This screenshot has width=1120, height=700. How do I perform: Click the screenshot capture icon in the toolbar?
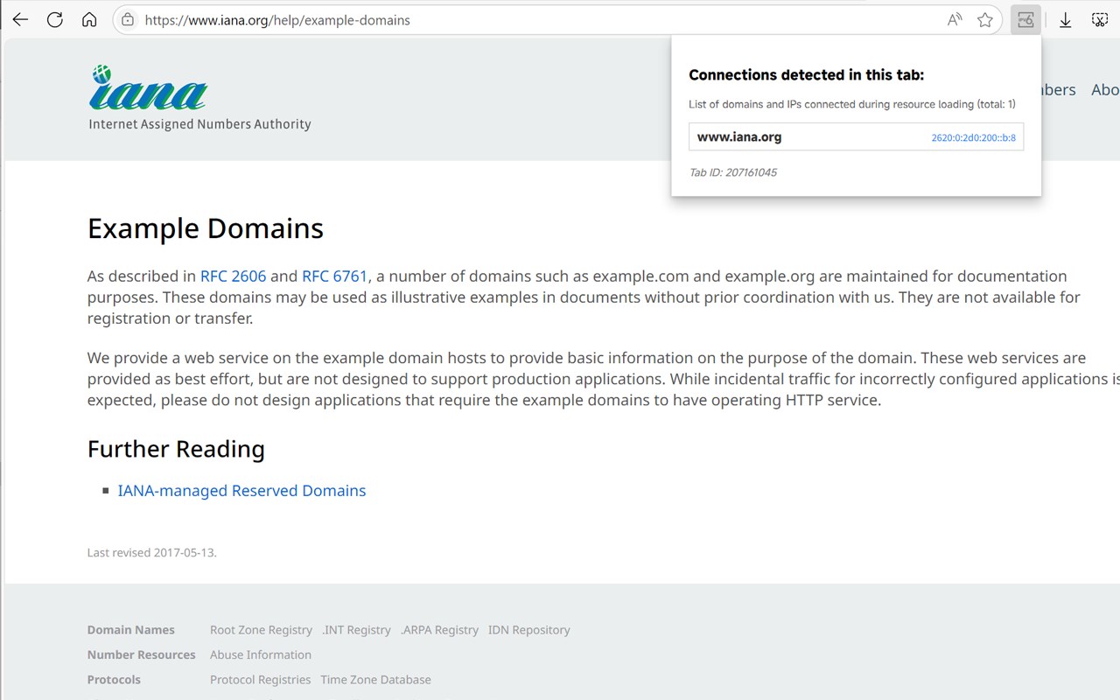1101,20
